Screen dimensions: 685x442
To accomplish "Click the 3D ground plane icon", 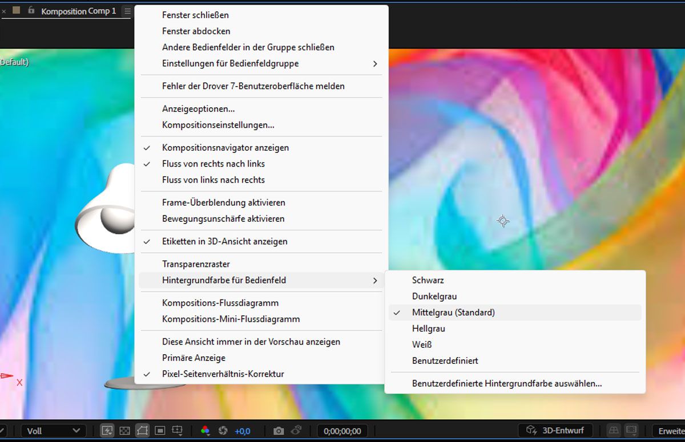I will [614, 431].
